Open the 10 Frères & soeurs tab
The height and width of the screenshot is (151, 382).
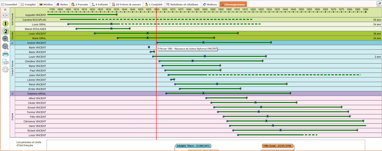click(126, 4)
